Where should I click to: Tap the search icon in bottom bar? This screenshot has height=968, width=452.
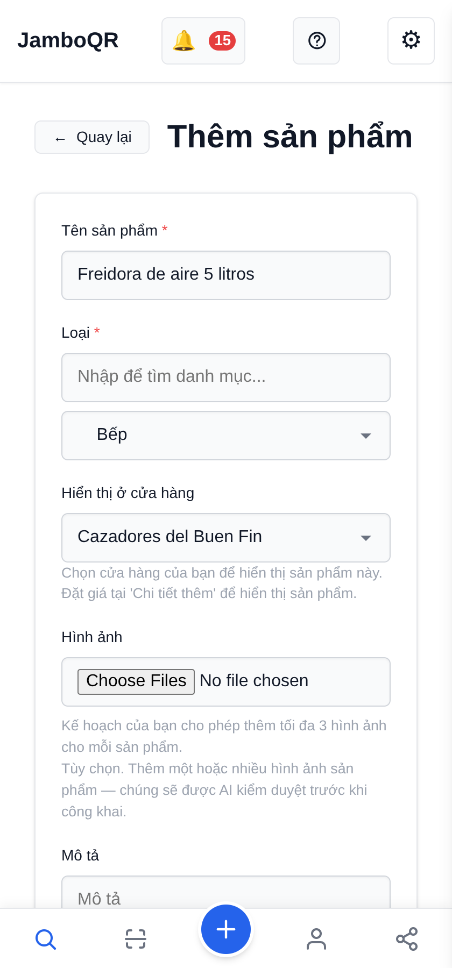coord(45,939)
